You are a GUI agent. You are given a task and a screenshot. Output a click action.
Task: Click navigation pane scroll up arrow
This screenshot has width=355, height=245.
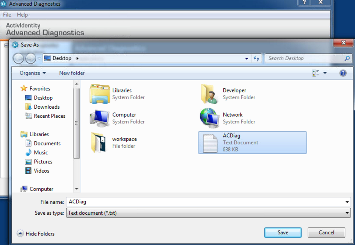[x=77, y=84]
